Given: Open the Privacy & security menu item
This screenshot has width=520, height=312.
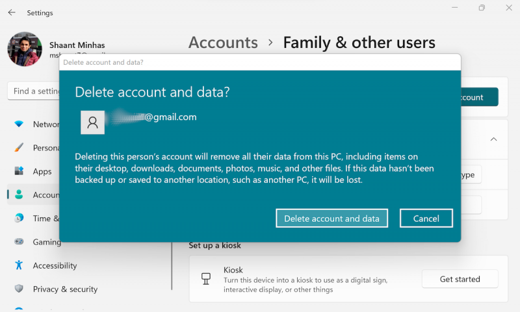Looking at the screenshot, I should click(65, 289).
